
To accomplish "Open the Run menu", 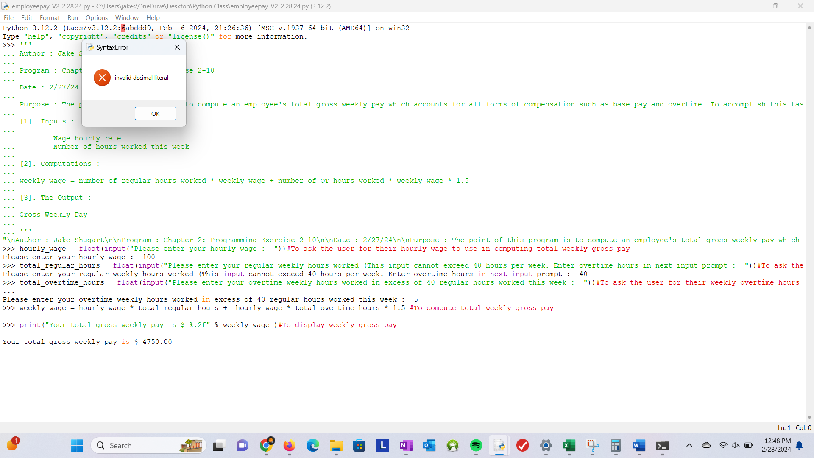I will click(x=72, y=18).
